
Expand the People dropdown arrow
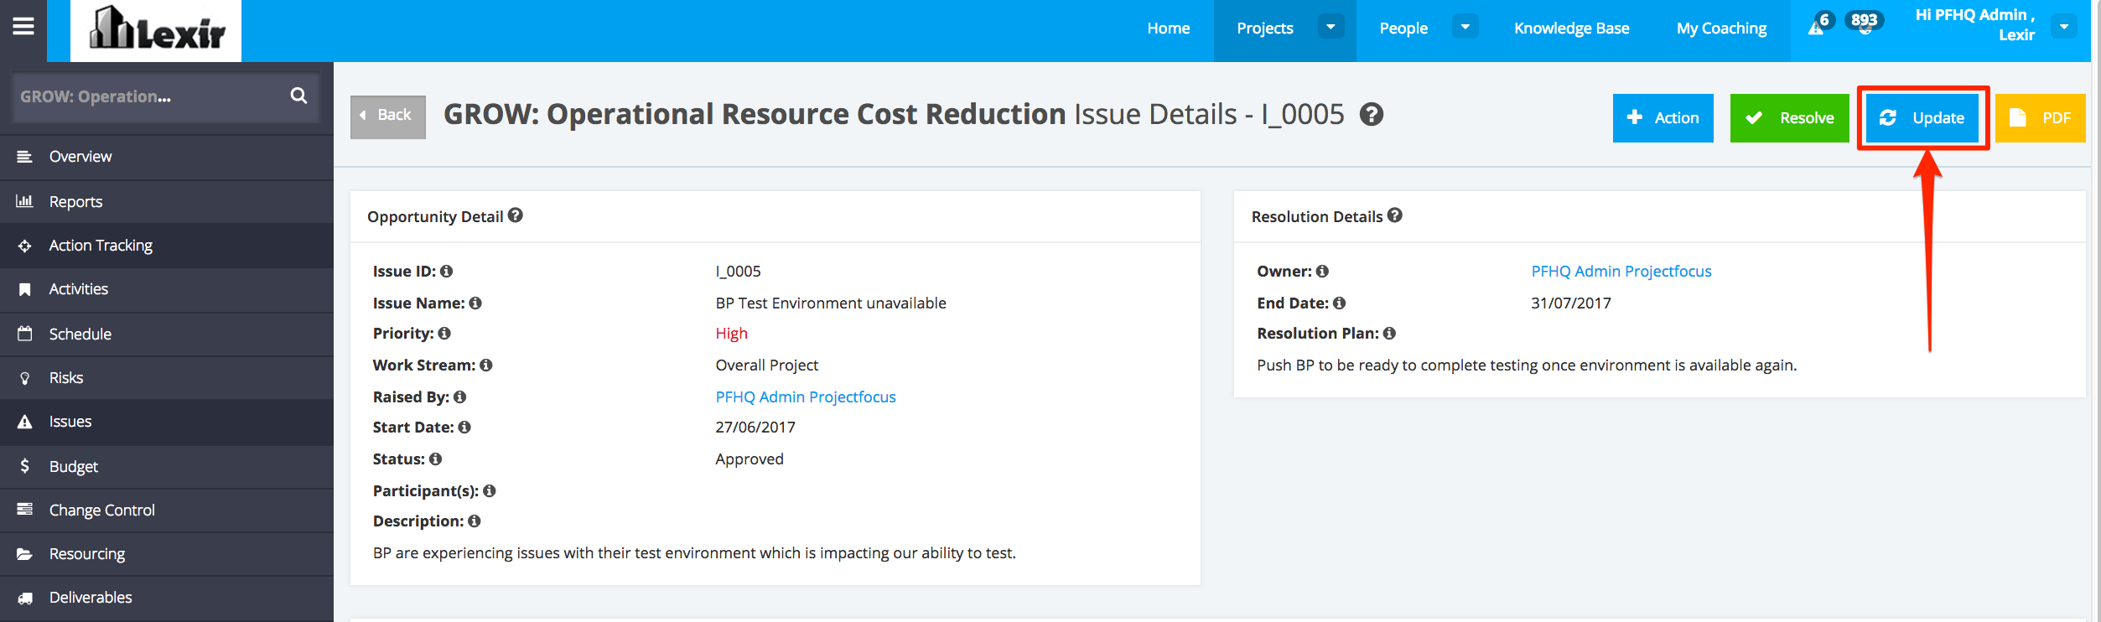coord(1465,27)
